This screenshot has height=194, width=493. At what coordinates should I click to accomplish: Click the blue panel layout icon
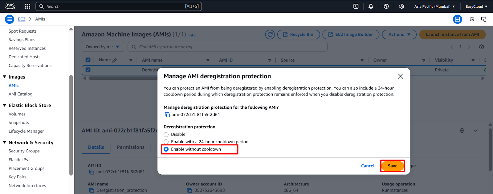coord(457,19)
